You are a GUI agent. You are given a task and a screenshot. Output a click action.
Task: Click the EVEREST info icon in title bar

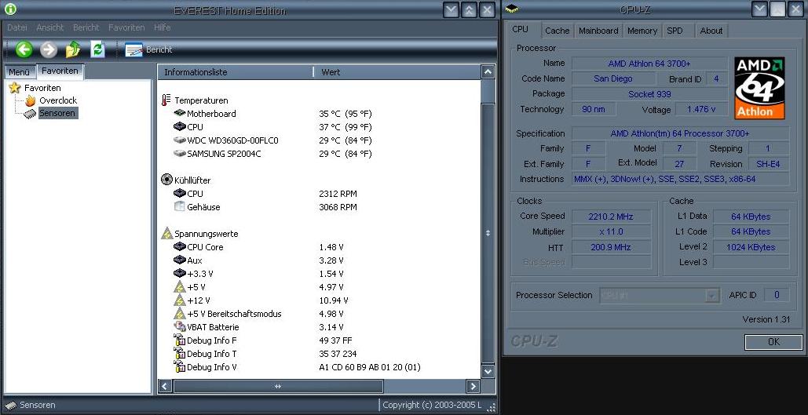9,9
